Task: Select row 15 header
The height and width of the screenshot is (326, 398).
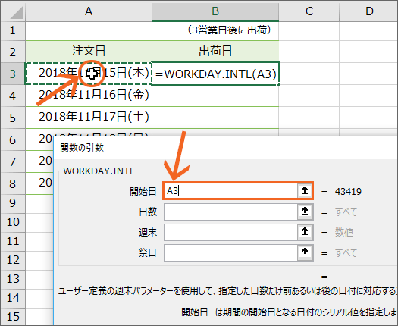Action: [x=13, y=317]
